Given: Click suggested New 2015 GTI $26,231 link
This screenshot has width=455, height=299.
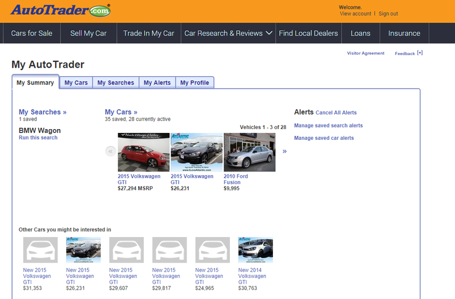Looking at the screenshot, I should point(80,276).
